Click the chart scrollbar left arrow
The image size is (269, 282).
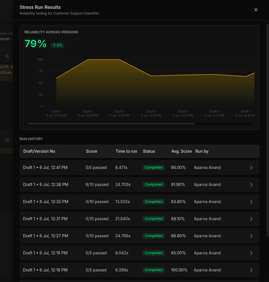pyautogui.click(x=26, y=124)
